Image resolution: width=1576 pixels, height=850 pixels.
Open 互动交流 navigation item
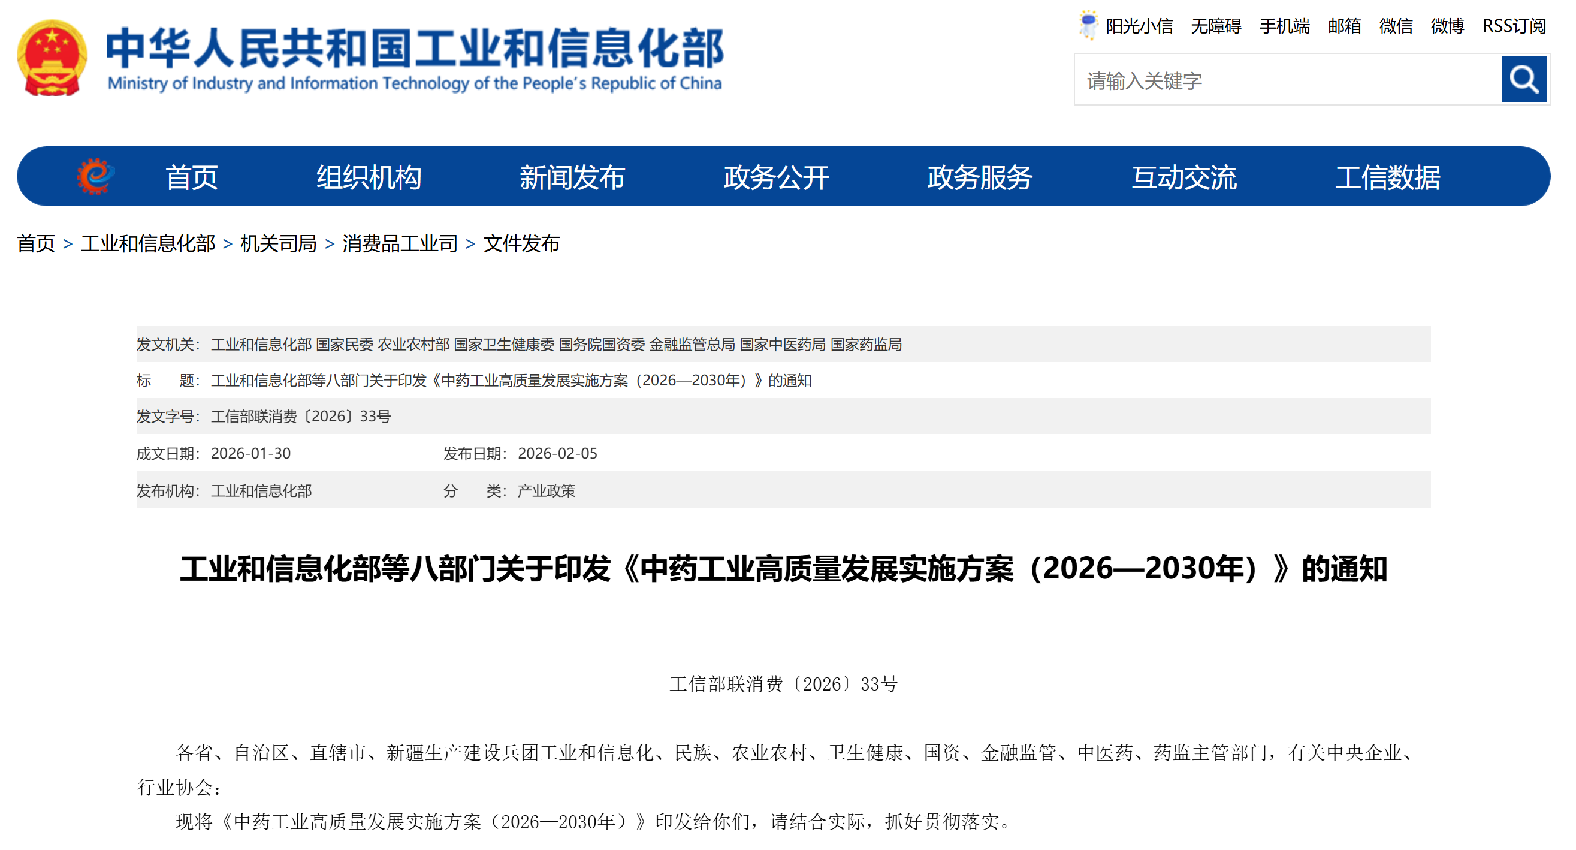pyautogui.click(x=1184, y=177)
